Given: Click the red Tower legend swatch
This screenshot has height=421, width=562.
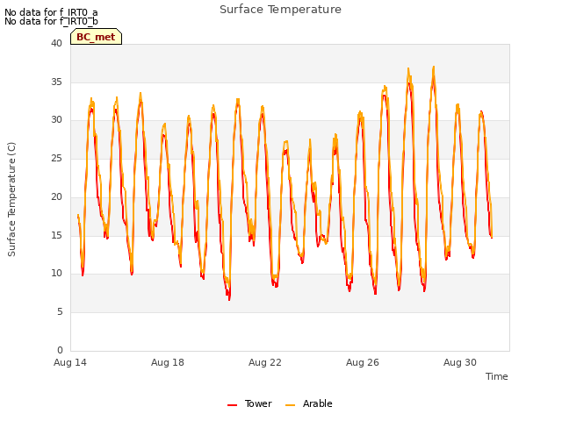Looking at the screenshot, I should 232,405.
